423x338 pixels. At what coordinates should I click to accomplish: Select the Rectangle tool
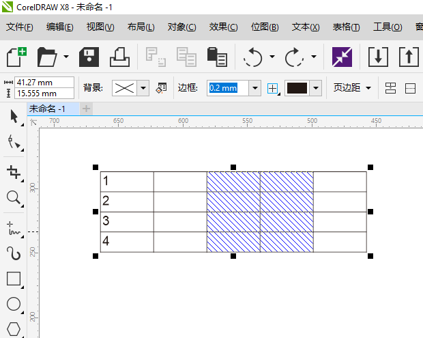click(x=14, y=279)
